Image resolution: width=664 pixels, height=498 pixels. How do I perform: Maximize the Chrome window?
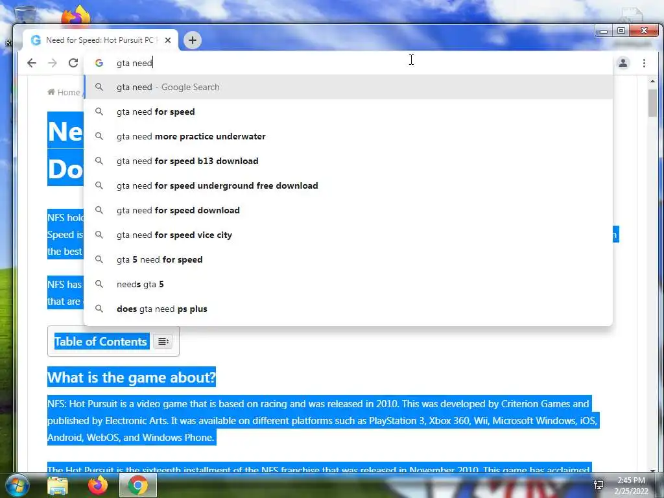click(x=621, y=31)
